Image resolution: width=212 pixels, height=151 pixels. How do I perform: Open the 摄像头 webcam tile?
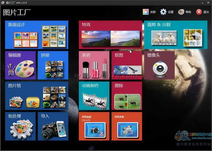point(159,65)
